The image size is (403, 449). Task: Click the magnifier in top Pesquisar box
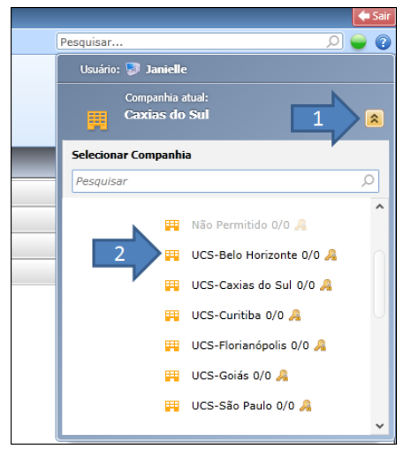click(x=333, y=42)
